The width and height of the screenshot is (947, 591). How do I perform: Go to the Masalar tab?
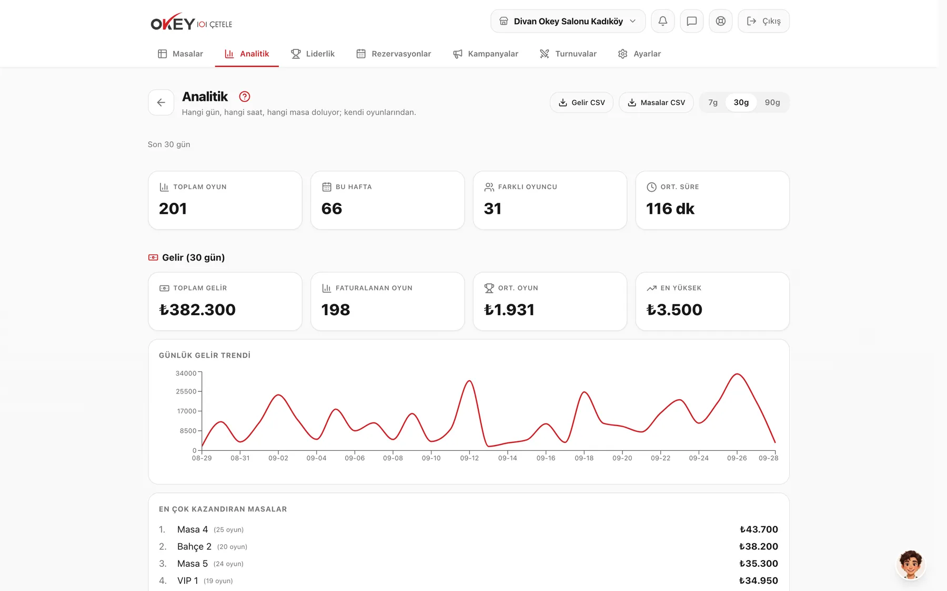180,54
